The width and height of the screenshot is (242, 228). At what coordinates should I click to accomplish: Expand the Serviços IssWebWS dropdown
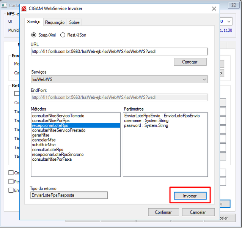(119, 79)
